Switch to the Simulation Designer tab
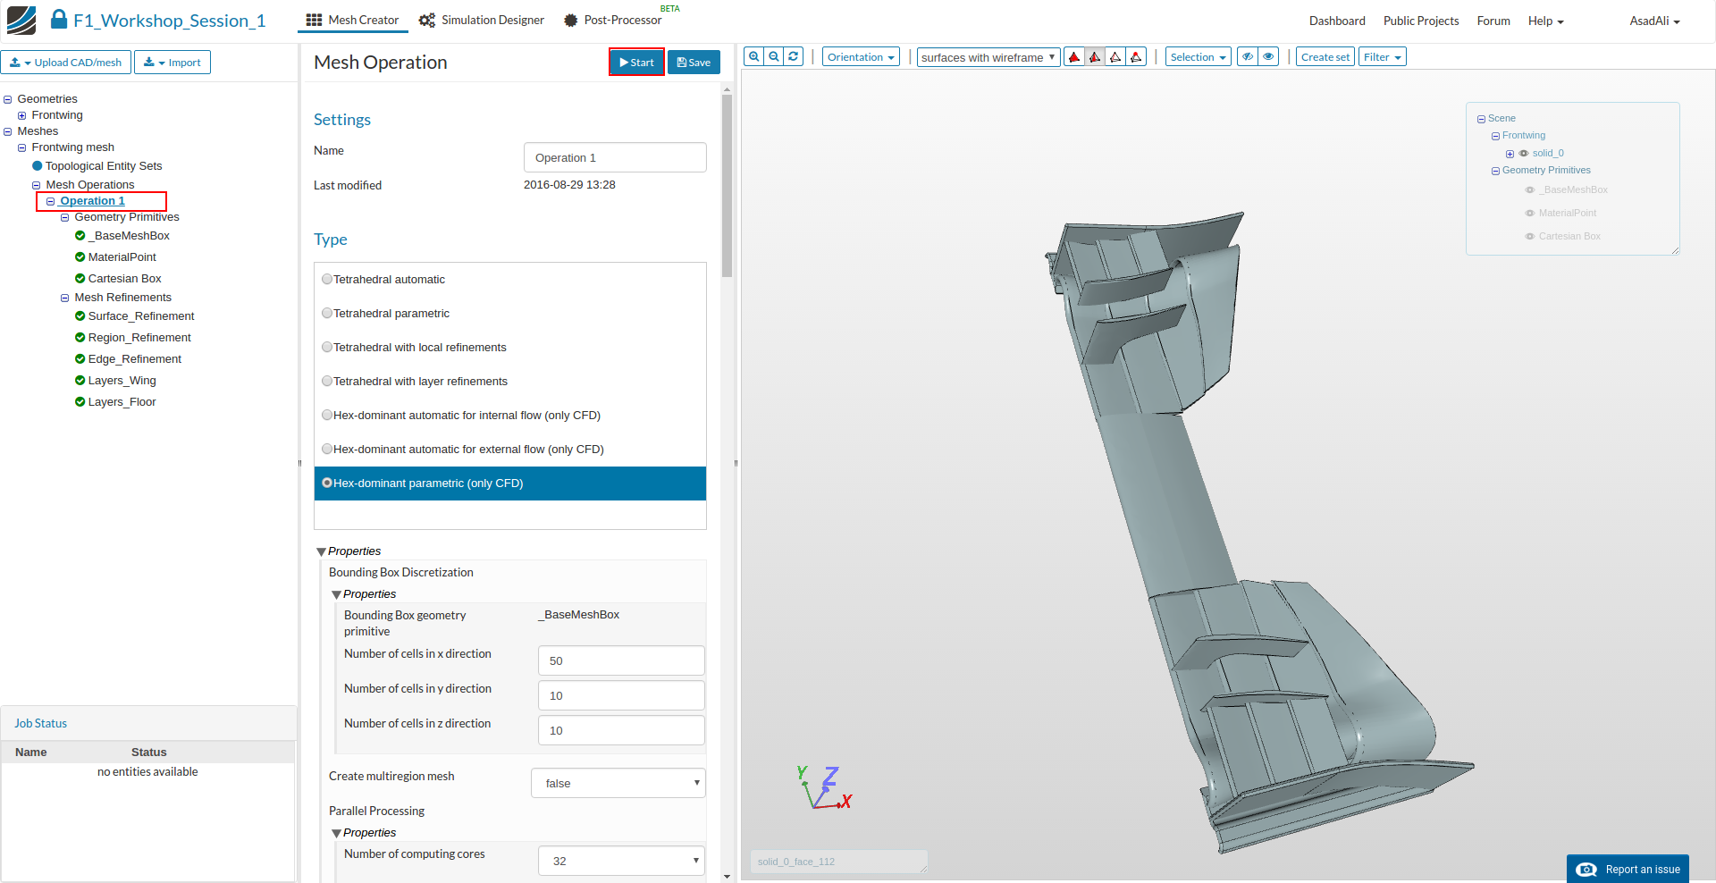Viewport: 1716px width, 883px height. pyautogui.click(x=482, y=20)
